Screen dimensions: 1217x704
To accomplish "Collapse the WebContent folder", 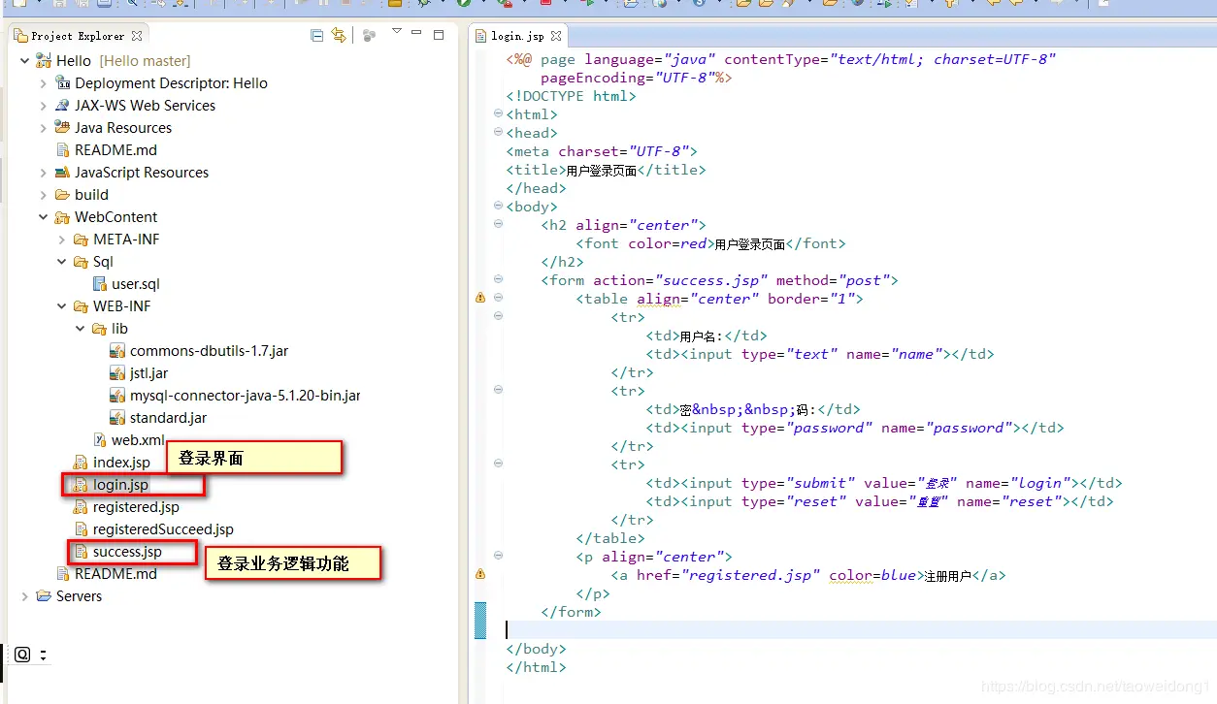I will pyautogui.click(x=43, y=217).
